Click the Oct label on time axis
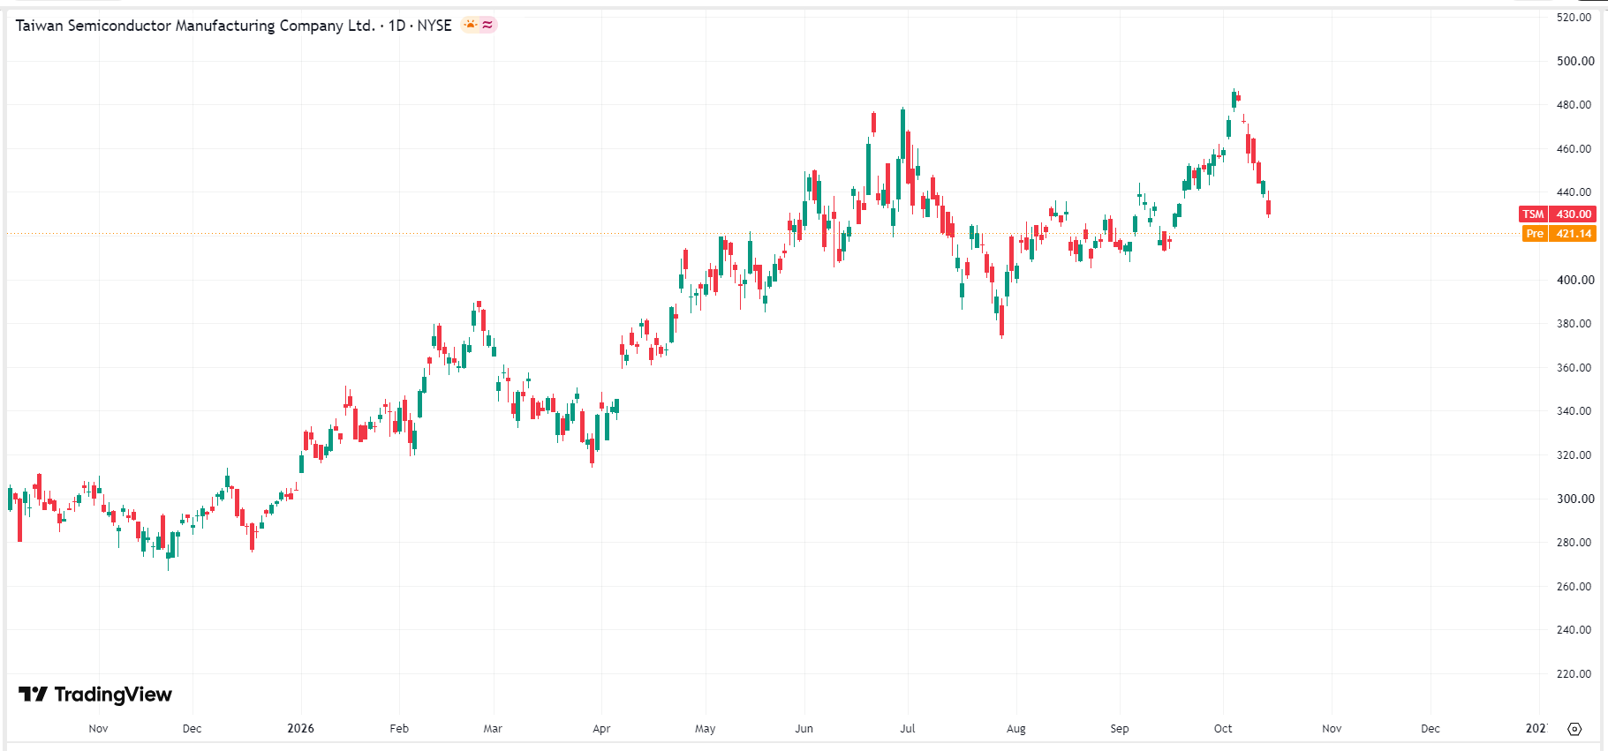 (x=1223, y=729)
